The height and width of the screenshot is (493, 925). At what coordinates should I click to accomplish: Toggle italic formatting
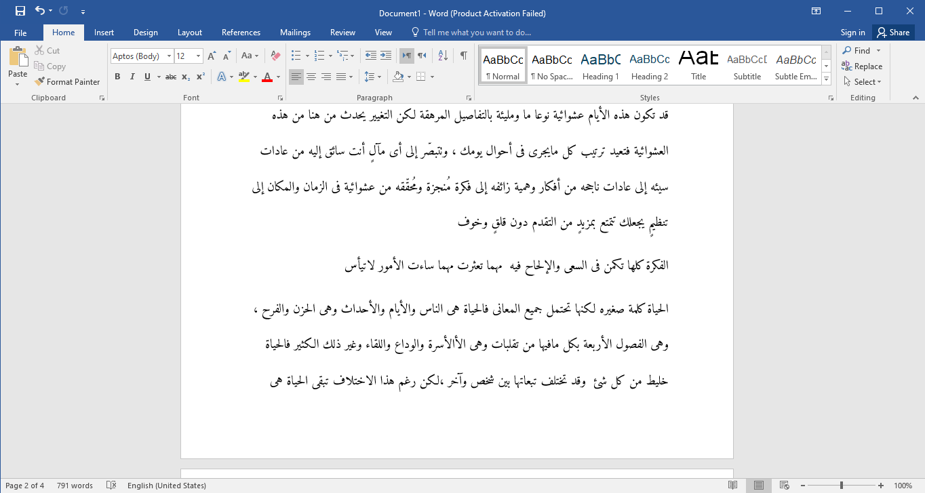[132, 77]
